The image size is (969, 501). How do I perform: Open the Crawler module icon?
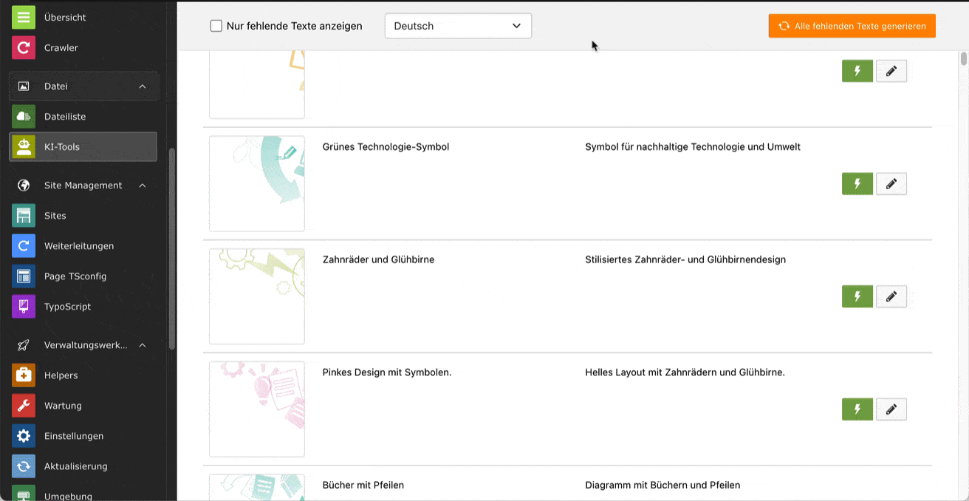[x=24, y=48]
